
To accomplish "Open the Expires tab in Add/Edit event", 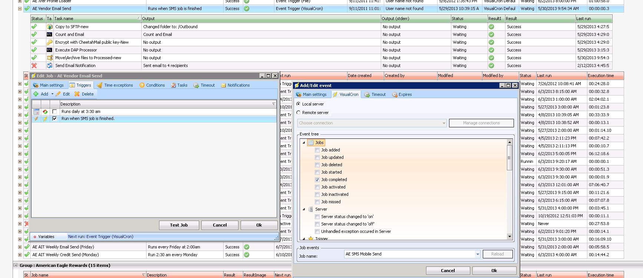I will pos(402,94).
